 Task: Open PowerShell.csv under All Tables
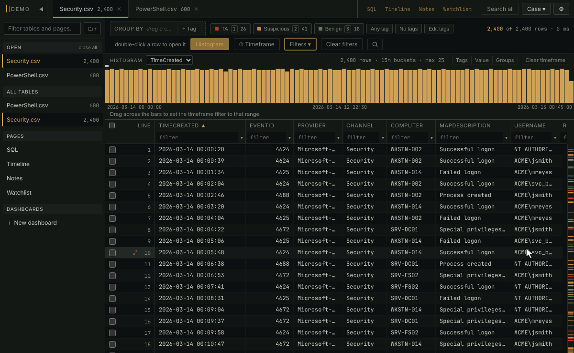pyautogui.click(x=53, y=105)
